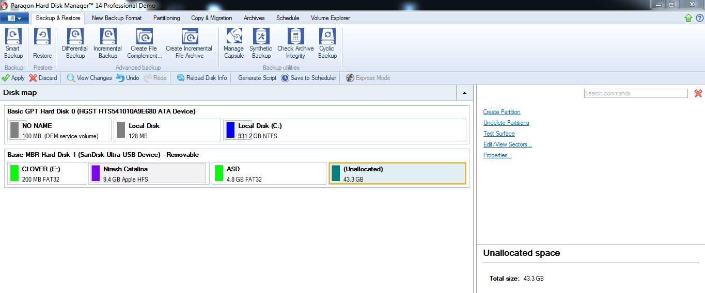This screenshot has height=293, width=705.
Task: Click the Search commands input field
Action: [635, 93]
